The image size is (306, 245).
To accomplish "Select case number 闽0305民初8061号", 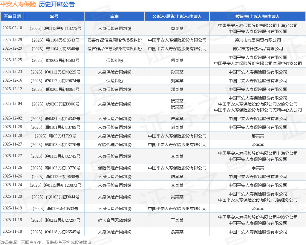I will pos(55,89).
